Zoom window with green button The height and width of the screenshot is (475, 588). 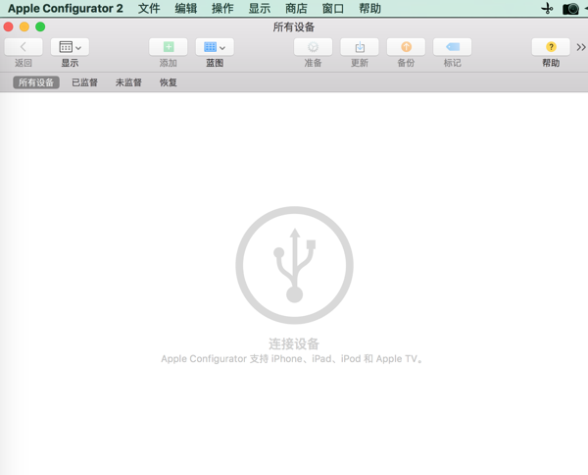point(40,26)
